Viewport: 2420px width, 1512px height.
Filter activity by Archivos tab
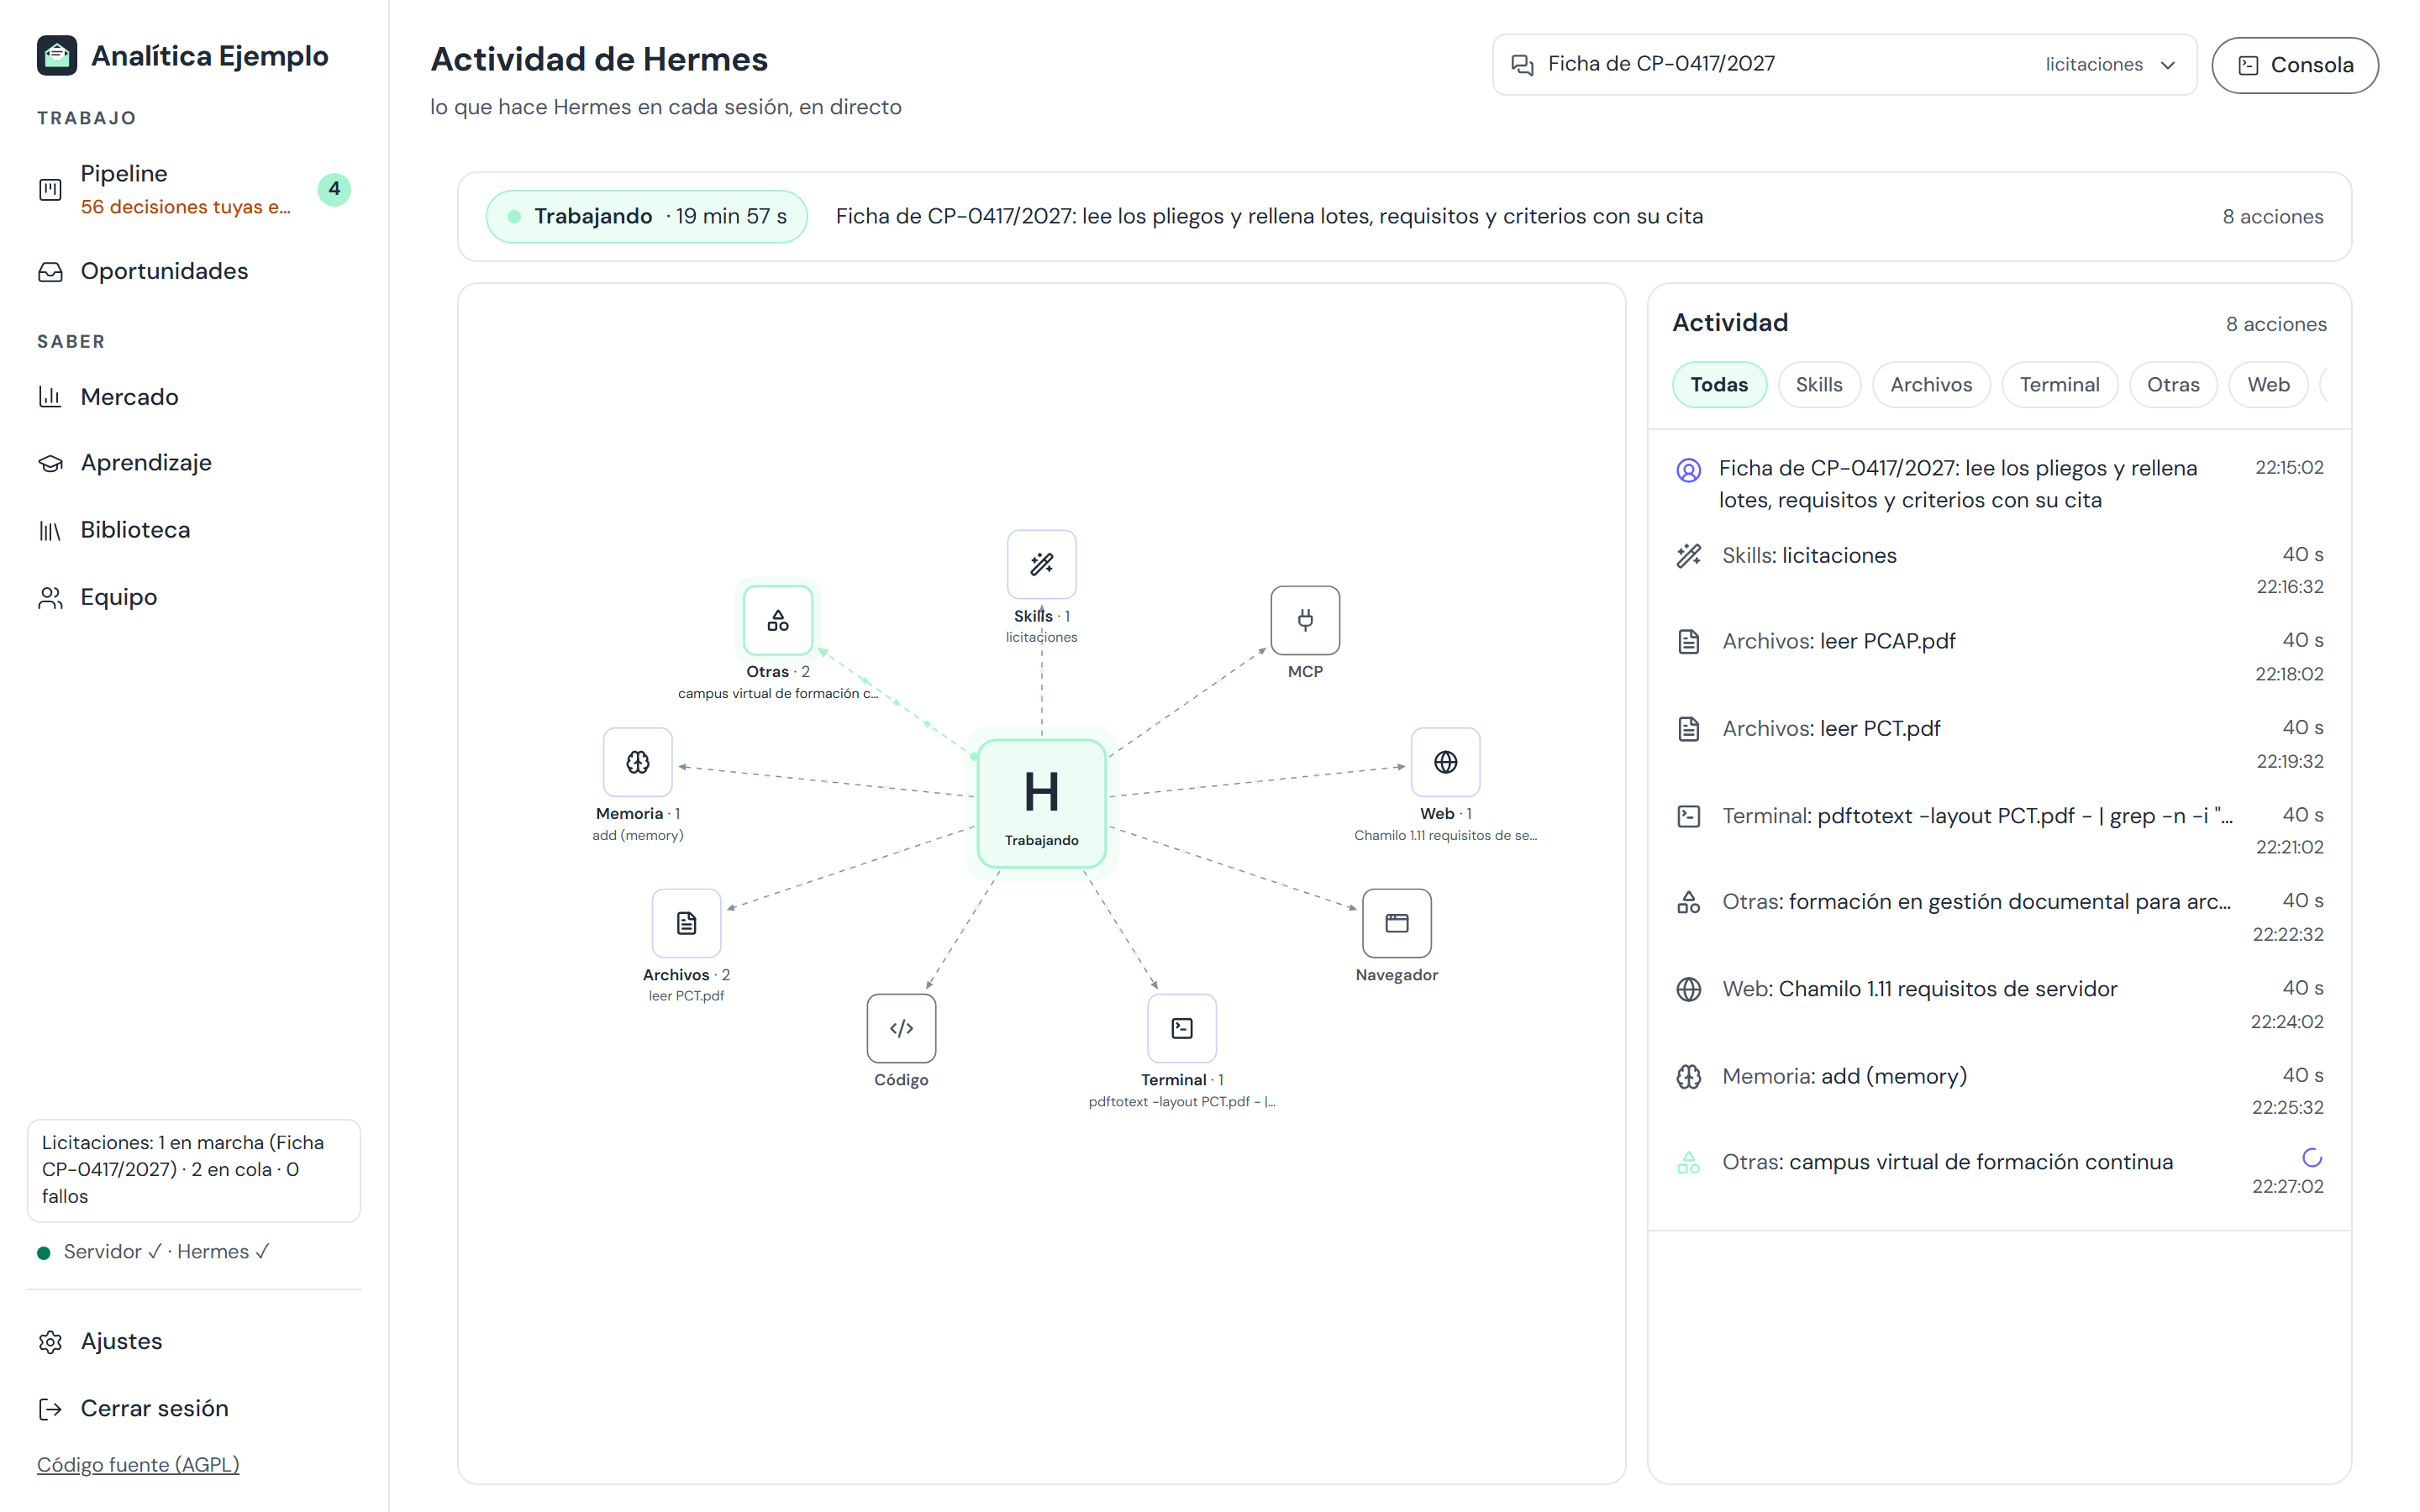tap(1930, 385)
